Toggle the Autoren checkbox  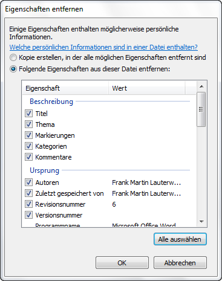coord(28,182)
